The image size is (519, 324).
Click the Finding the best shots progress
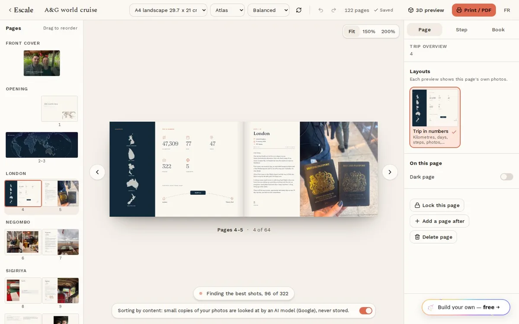[244, 293]
